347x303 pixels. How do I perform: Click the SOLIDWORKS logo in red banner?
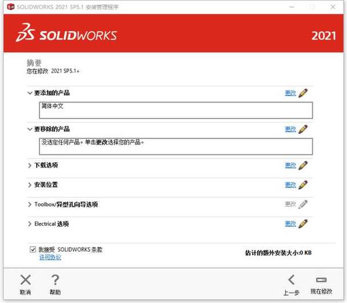pyautogui.click(x=66, y=33)
